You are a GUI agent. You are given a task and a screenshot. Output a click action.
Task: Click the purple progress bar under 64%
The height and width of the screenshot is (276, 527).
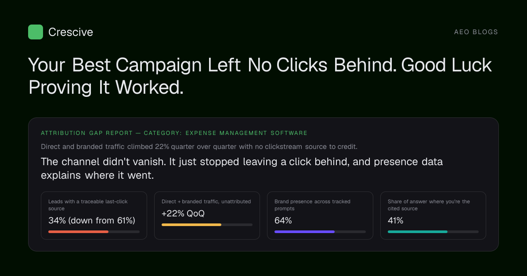point(304,231)
